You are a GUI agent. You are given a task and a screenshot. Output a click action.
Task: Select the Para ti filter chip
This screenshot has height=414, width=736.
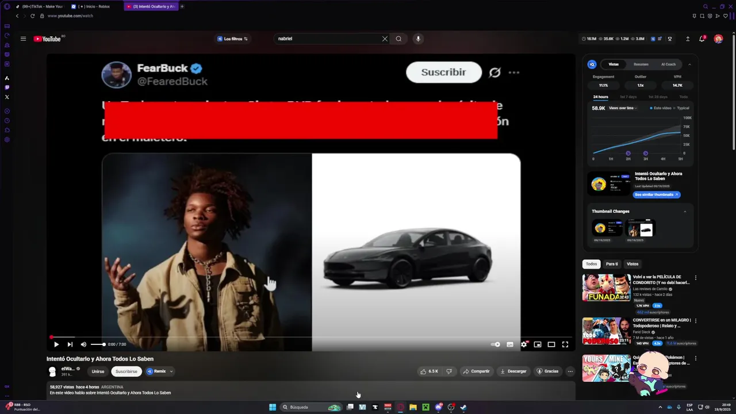point(612,264)
